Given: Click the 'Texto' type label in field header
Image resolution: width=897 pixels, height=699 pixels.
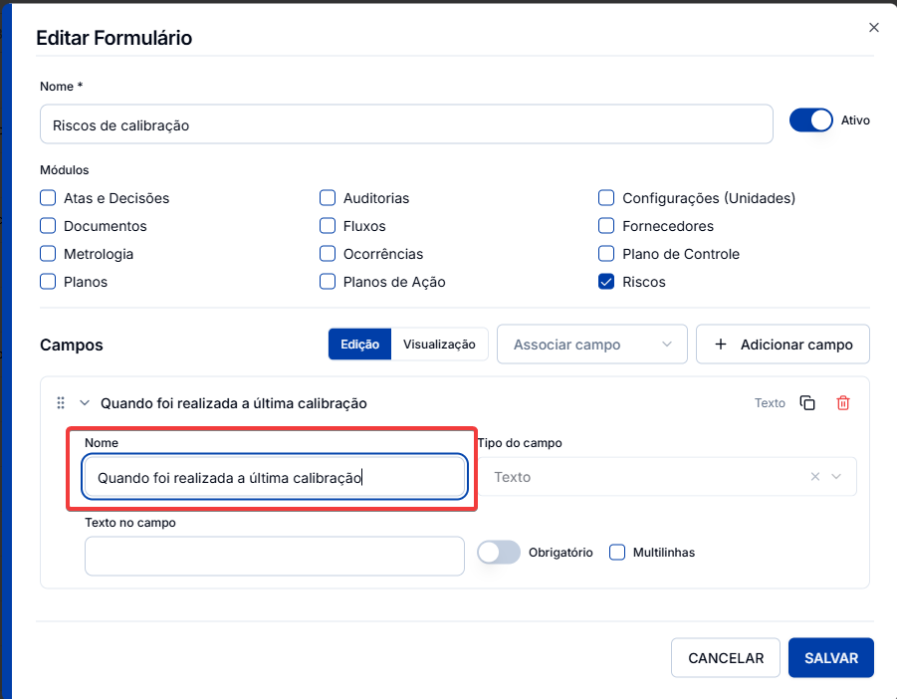Looking at the screenshot, I should click(770, 403).
